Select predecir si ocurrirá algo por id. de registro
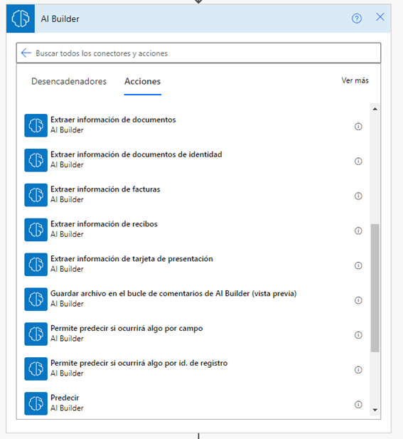The height and width of the screenshot is (439, 403). click(x=139, y=363)
